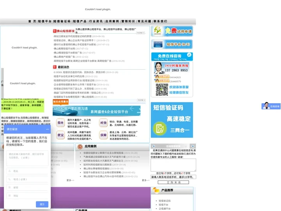281x211 pixels.
Task: Click MORE button beside 短信应用服务 tab
Action: coord(141,100)
